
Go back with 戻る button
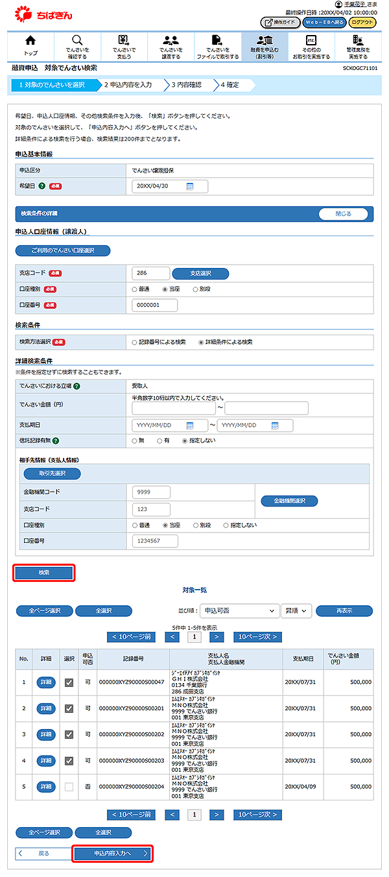point(43,853)
